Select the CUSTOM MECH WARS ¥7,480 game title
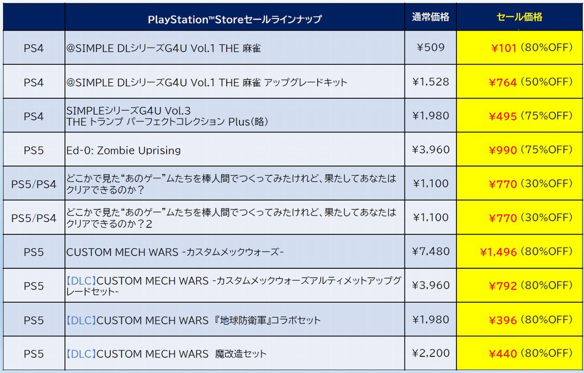Viewport: 584px width, 373px height. coord(175,252)
